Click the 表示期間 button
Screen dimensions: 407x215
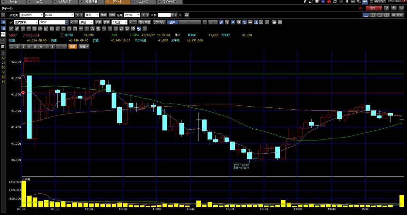tap(145, 22)
